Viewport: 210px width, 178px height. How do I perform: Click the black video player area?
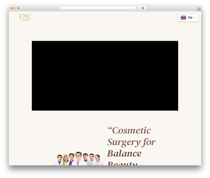pyautogui.click(x=105, y=76)
